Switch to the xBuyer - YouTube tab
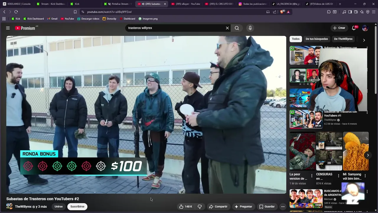378x213 pixels. click(x=186, y=4)
